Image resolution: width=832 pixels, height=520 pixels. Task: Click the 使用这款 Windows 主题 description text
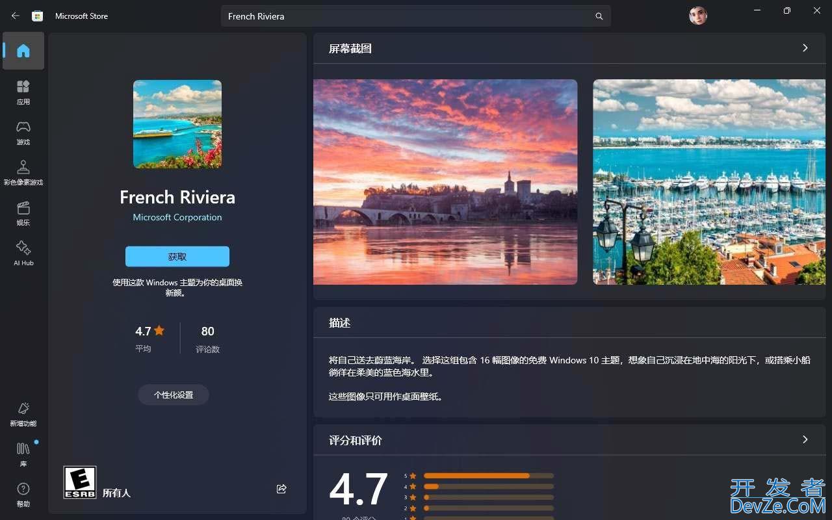(177, 288)
